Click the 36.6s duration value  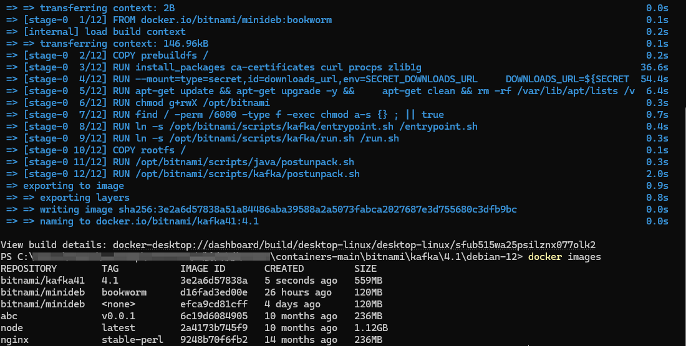point(654,68)
